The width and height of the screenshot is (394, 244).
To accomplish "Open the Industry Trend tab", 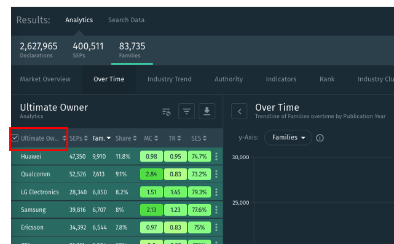I will (x=170, y=79).
